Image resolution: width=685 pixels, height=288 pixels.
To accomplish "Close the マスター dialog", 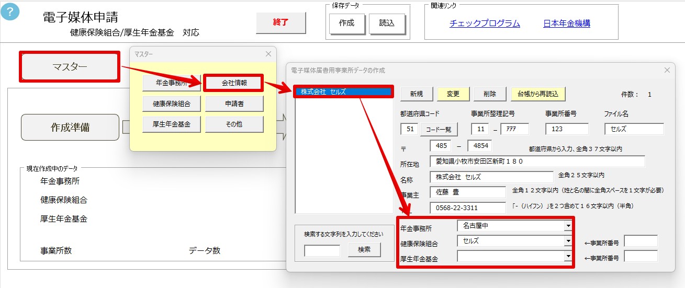I will [268, 54].
